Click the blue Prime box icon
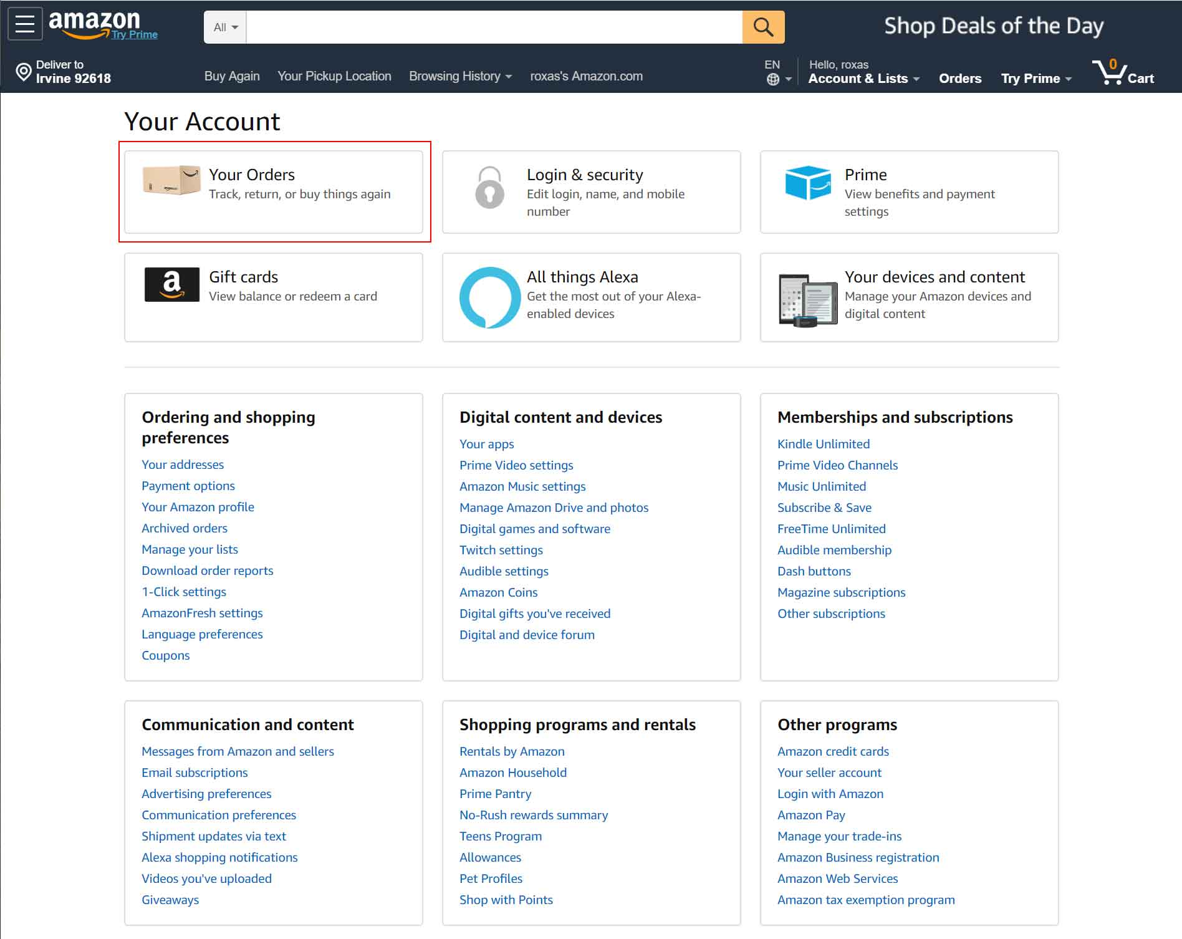1182x939 pixels. 808,182
